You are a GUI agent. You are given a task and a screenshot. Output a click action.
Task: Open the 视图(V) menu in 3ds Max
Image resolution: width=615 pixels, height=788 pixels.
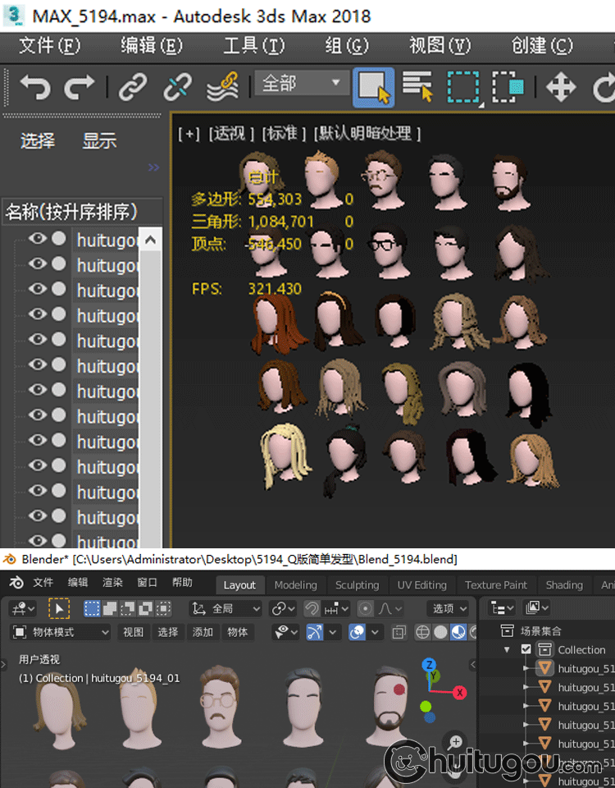(440, 46)
